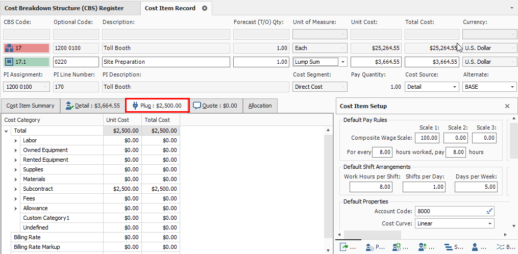Expand the Subcontract cost category row
The width and height of the screenshot is (518, 254).
tap(16, 189)
